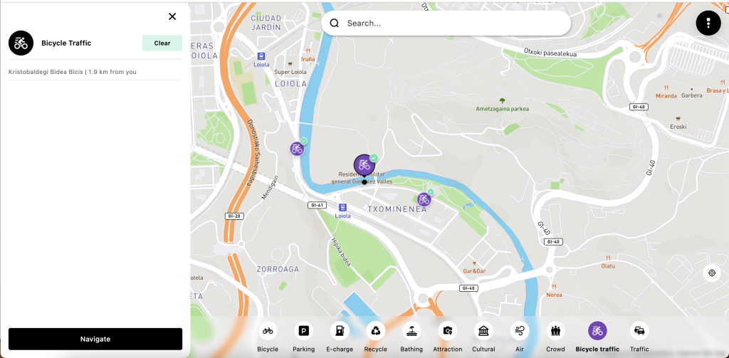Screen dimensions: 729x358
Task: Show Bathing spots layer
Action: (411, 331)
